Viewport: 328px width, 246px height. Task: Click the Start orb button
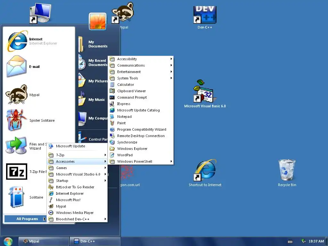click(8, 242)
